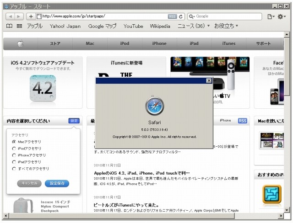Open the iPod navigation tab

[125, 43]
